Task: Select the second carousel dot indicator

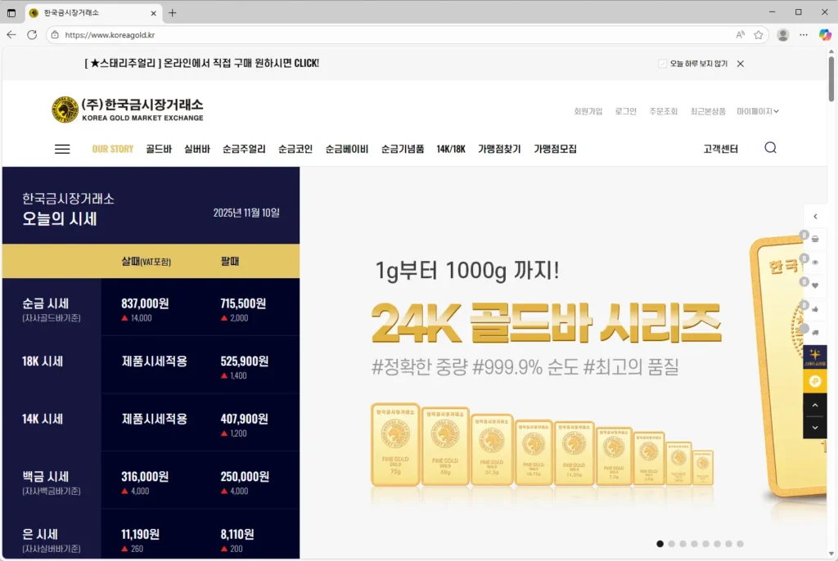Action: [x=671, y=543]
